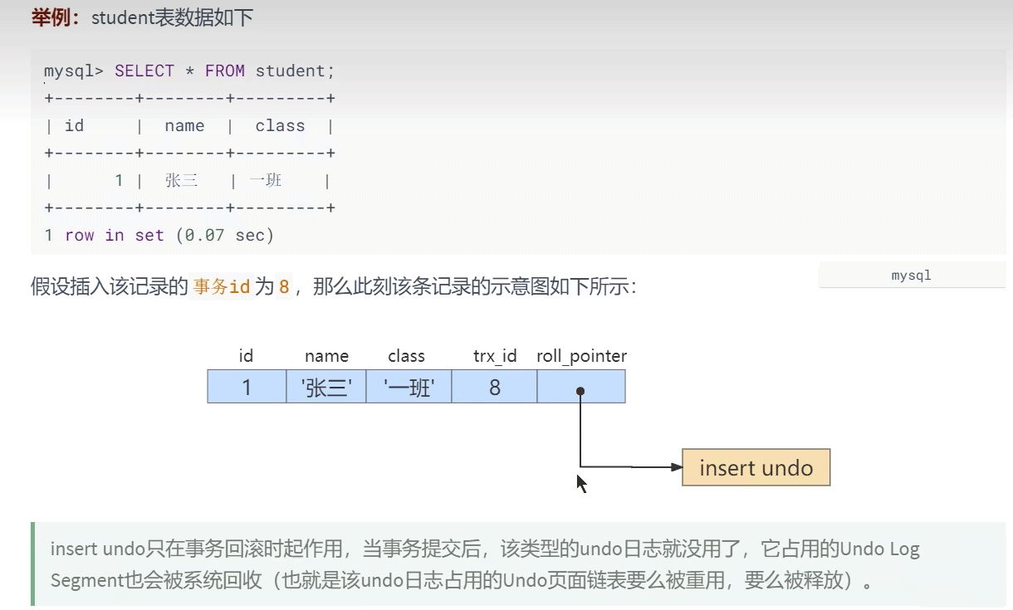Screen dimensions: 1013x610
Task: Click the id cell containing 1
Action: [x=246, y=386]
